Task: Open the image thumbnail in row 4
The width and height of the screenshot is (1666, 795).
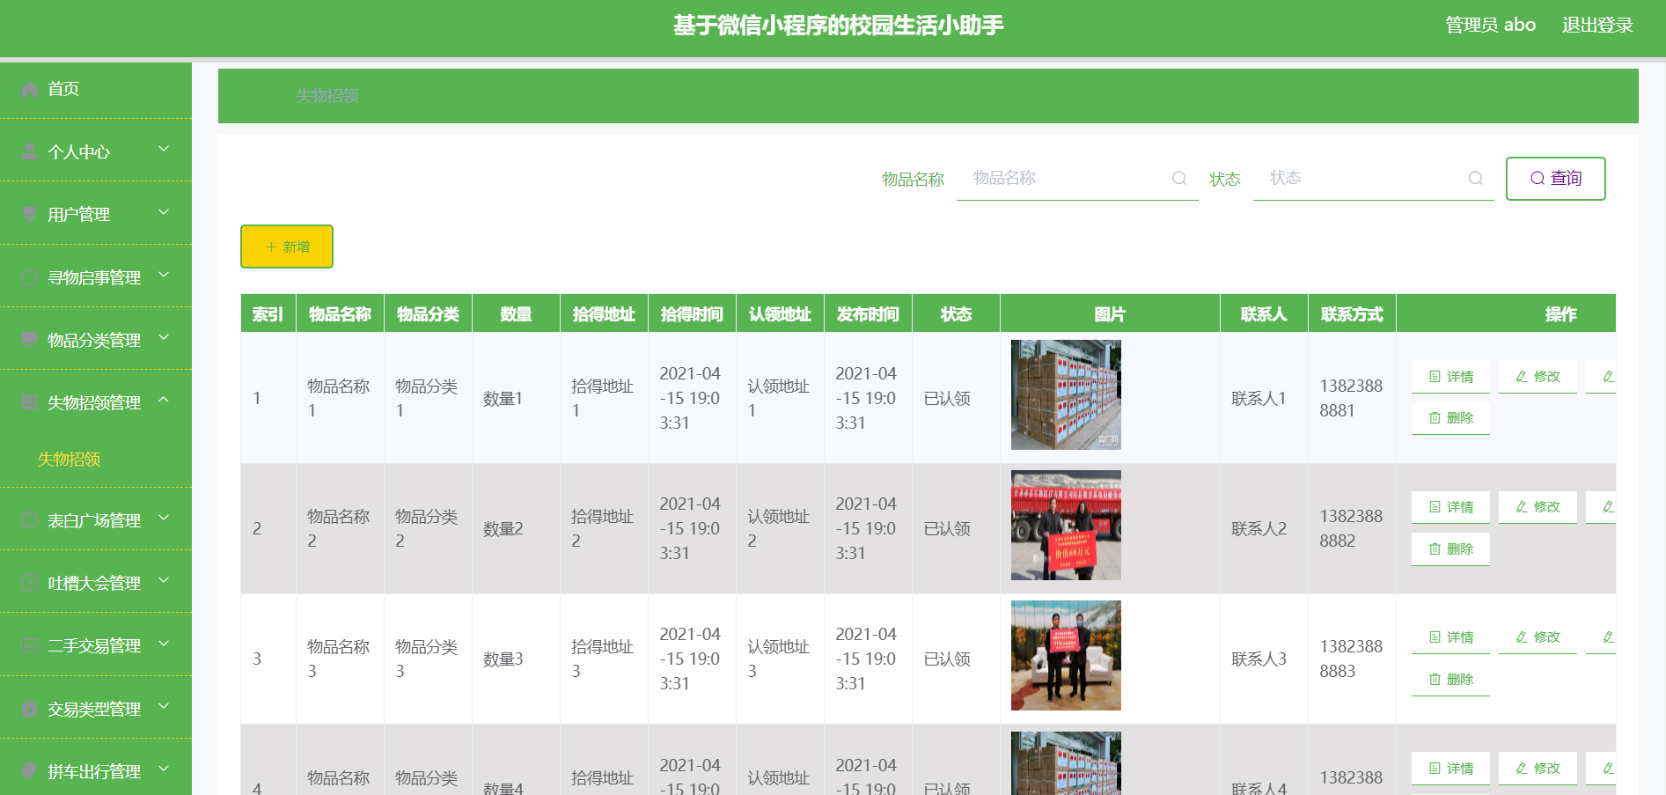Action: (x=1066, y=763)
